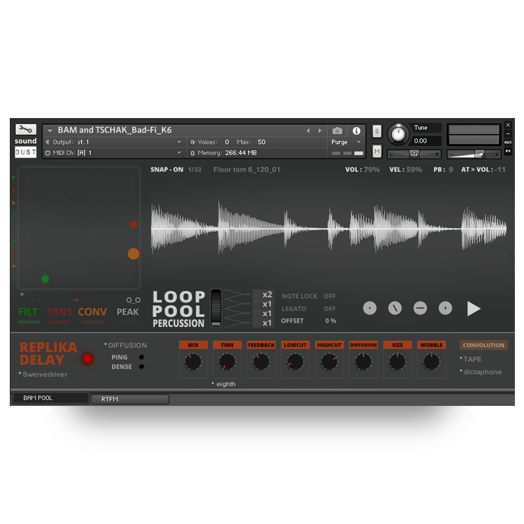This screenshot has width=524, height=524.
Task: Go to next preset with right arrow
Action: point(320,131)
